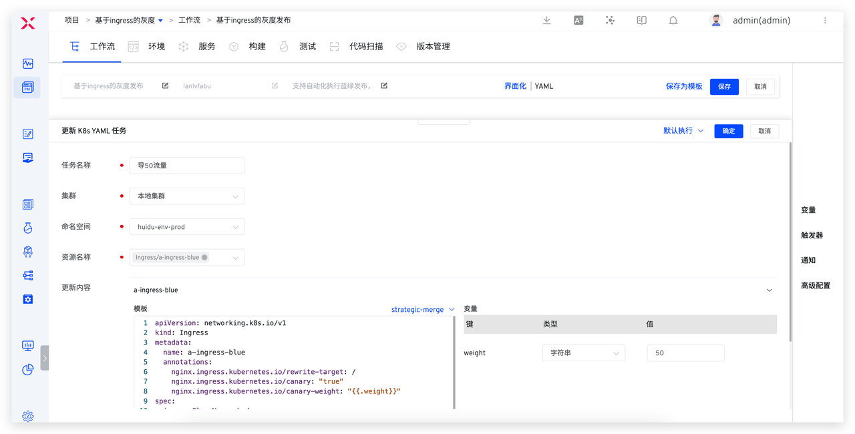The image size is (855, 434).
Task: Expand the collapsed left sidebar handle
Action: tap(45, 358)
